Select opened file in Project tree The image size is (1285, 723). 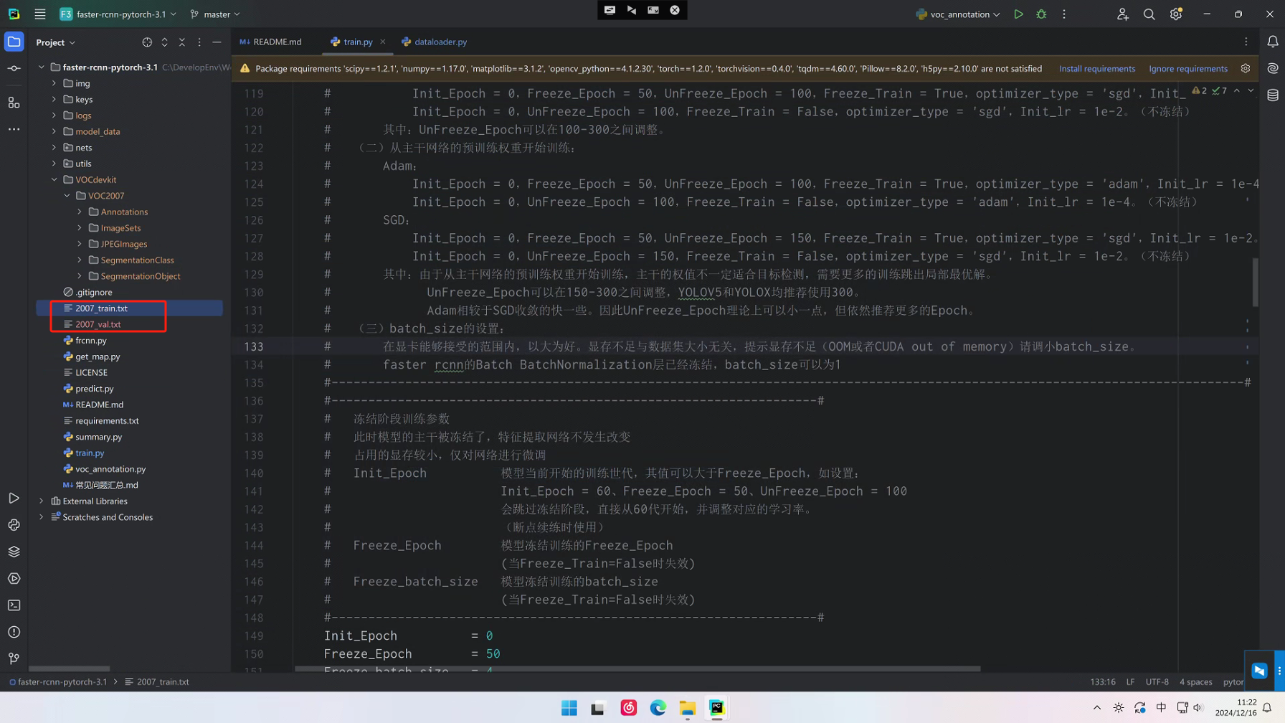pos(147,42)
